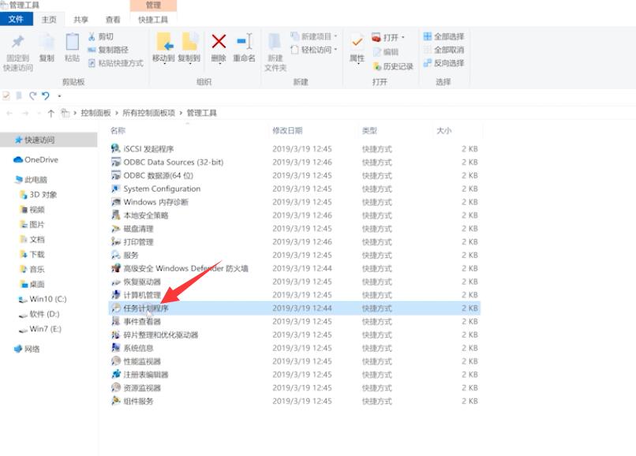Image resolution: width=636 pixels, height=456 pixels.
Task: Click the red 删除 delete icon
Action: tap(217, 43)
